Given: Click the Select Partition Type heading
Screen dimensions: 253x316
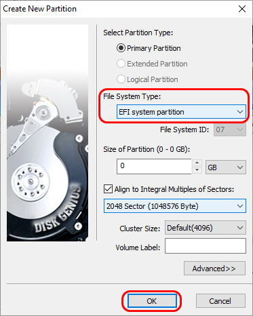Looking at the screenshot, I should [138, 33].
